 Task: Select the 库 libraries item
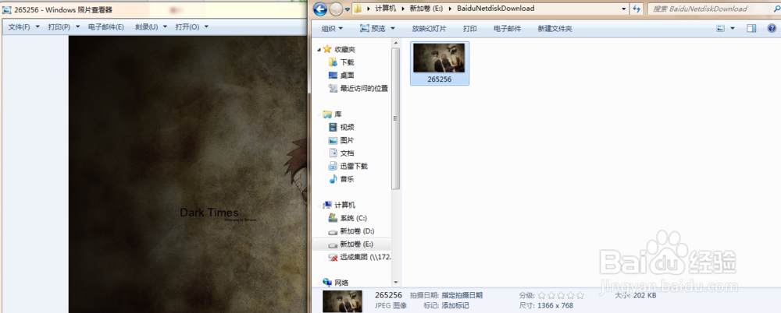tap(338, 114)
